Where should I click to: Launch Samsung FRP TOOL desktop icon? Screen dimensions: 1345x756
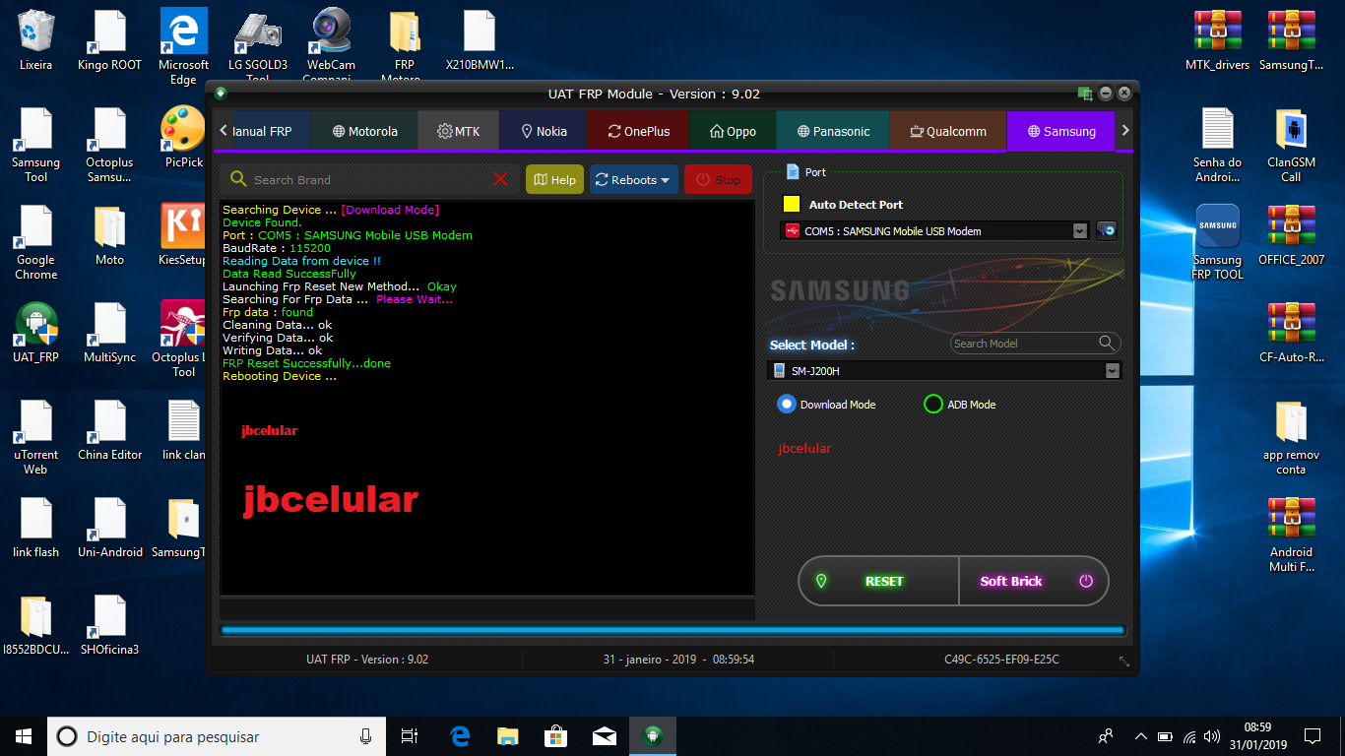click(x=1218, y=242)
